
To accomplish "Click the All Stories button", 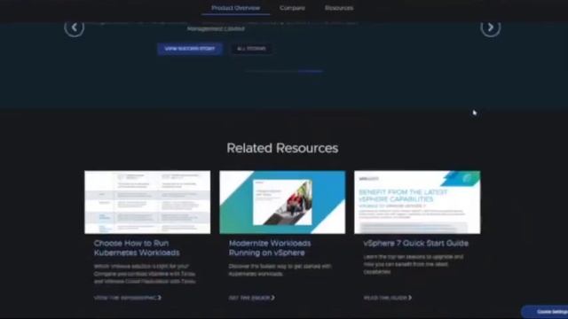I will pos(251,49).
